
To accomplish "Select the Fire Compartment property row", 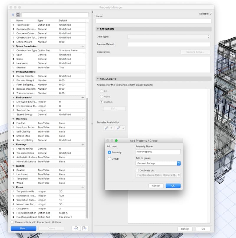I will [x=48, y=217].
